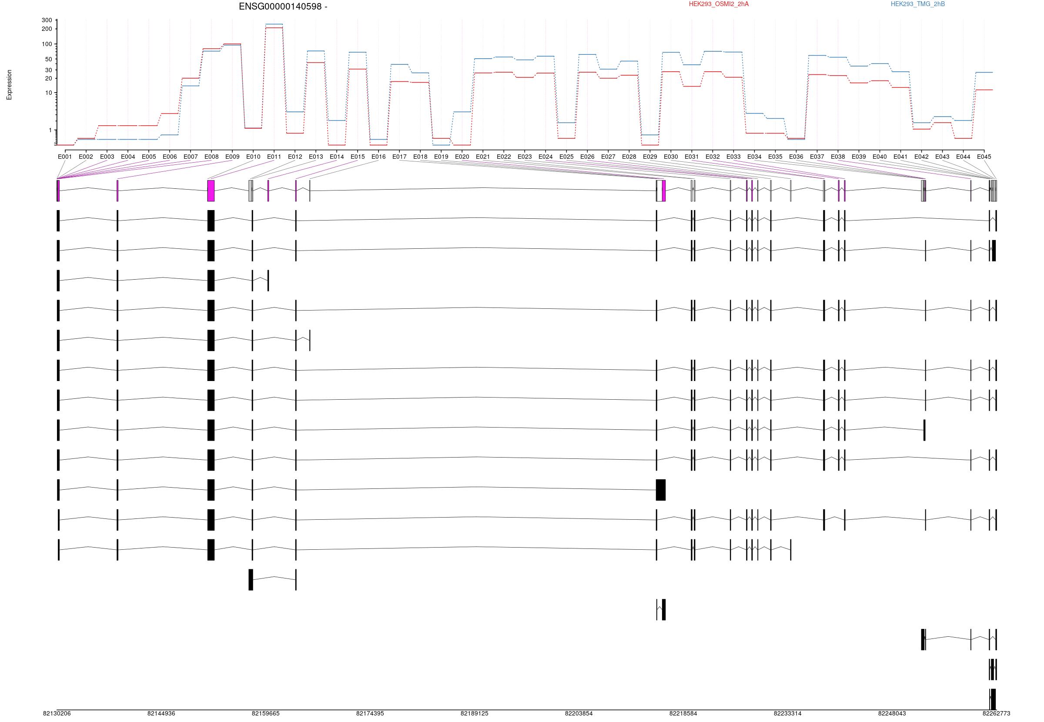Click genomic coordinate 82144936
This screenshot has height=722, width=1044.
pos(161,713)
